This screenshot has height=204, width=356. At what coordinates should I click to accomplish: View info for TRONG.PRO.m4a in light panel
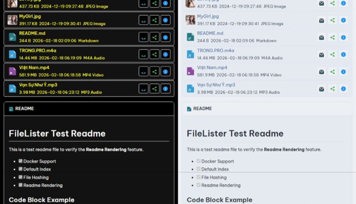343,55
